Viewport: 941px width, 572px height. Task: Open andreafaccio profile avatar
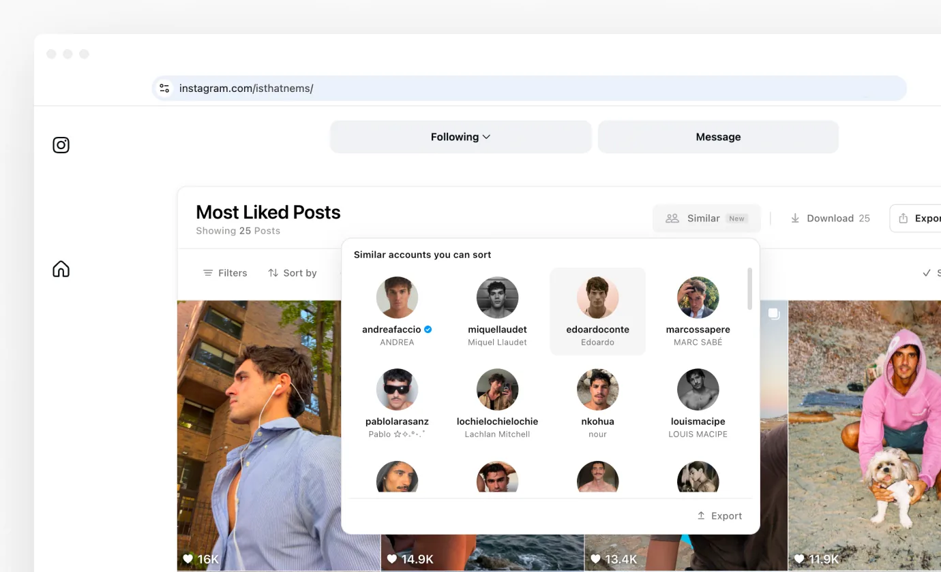point(397,298)
